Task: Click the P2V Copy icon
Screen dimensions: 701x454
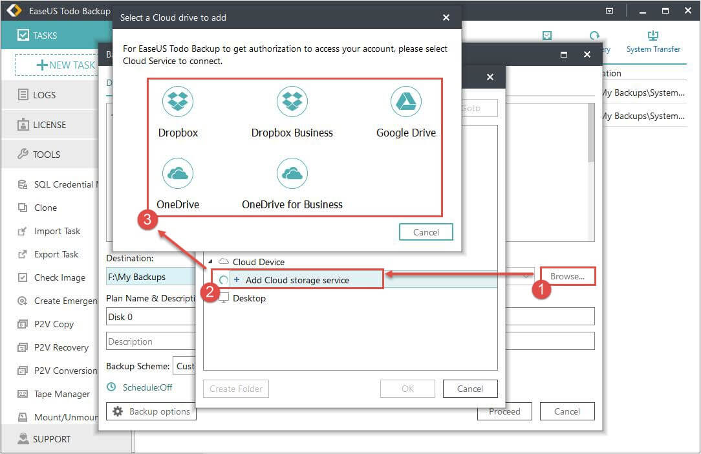Action: [x=23, y=324]
